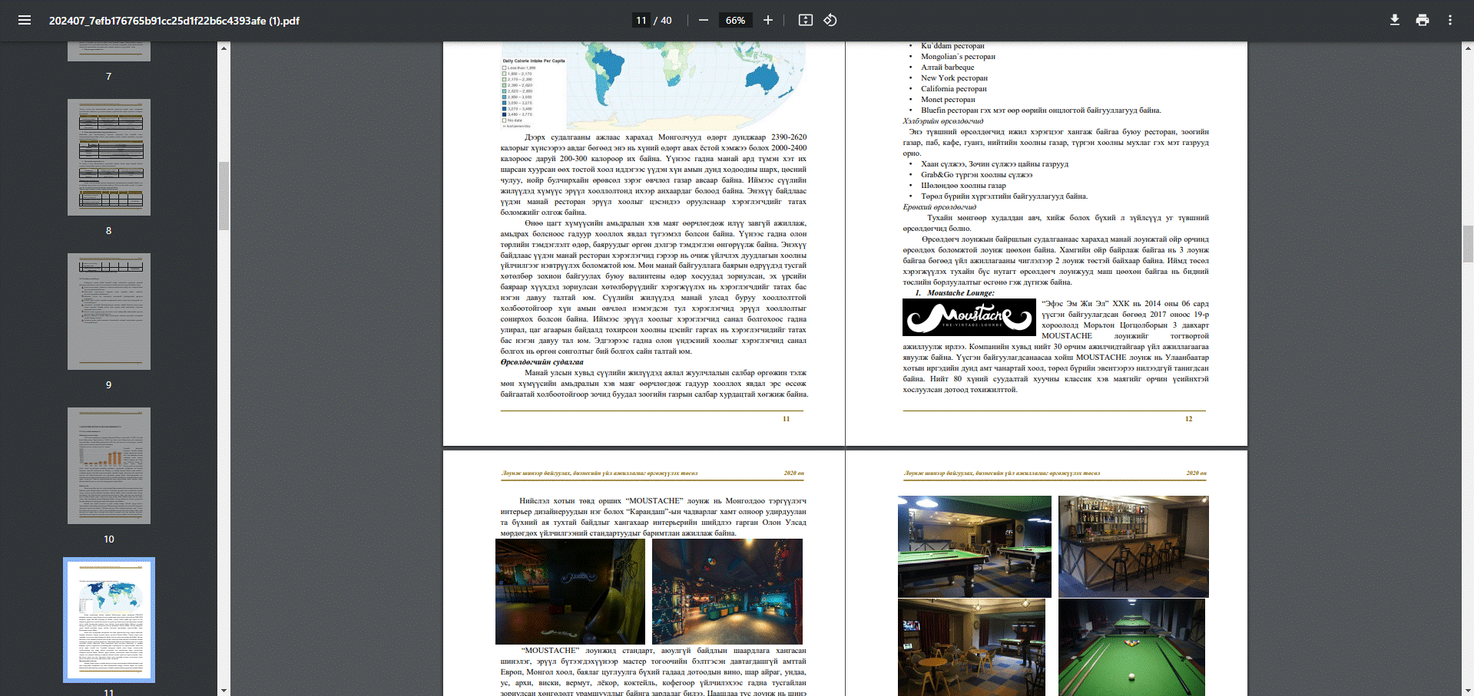Click the "Mongolian's ресторан" list item
This screenshot has width=1474, height=696.
click(958, 57)
